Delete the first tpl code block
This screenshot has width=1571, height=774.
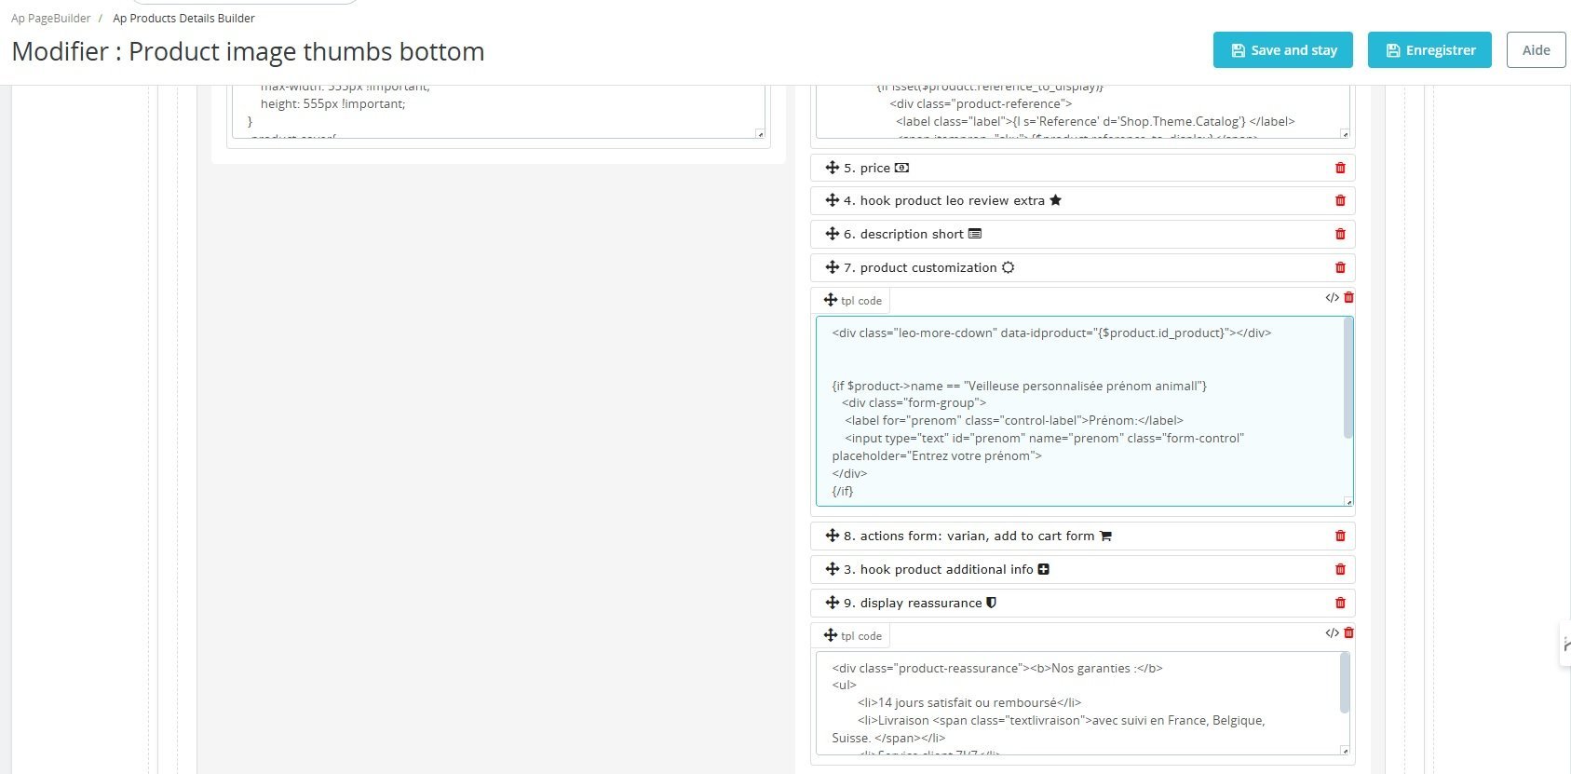1348,298
